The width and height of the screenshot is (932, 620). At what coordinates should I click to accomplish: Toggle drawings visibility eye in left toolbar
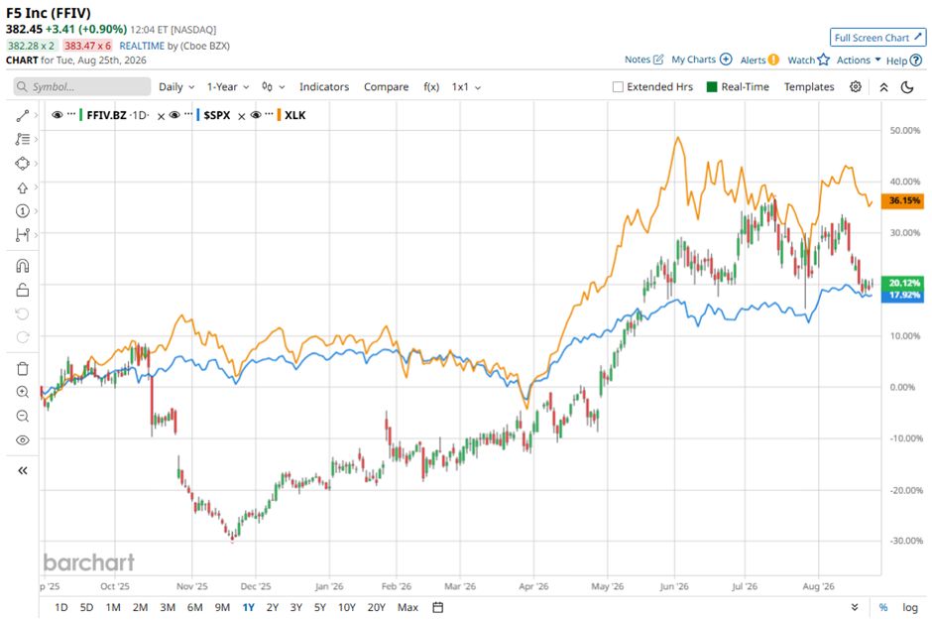pyautogui.click(x=23, y=440)
